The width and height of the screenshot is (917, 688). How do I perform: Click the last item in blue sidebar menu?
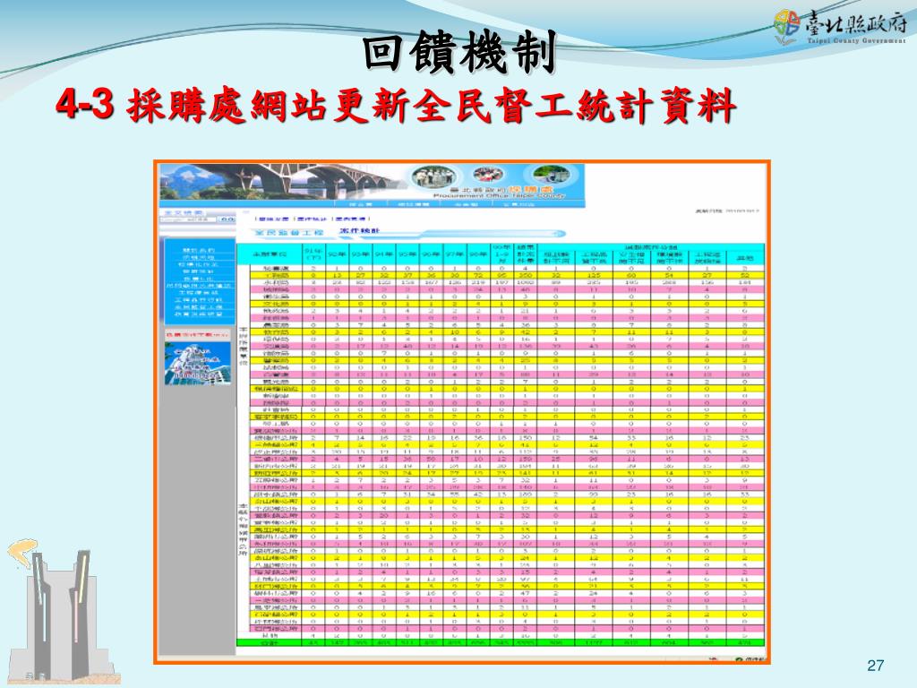(198, 314)
